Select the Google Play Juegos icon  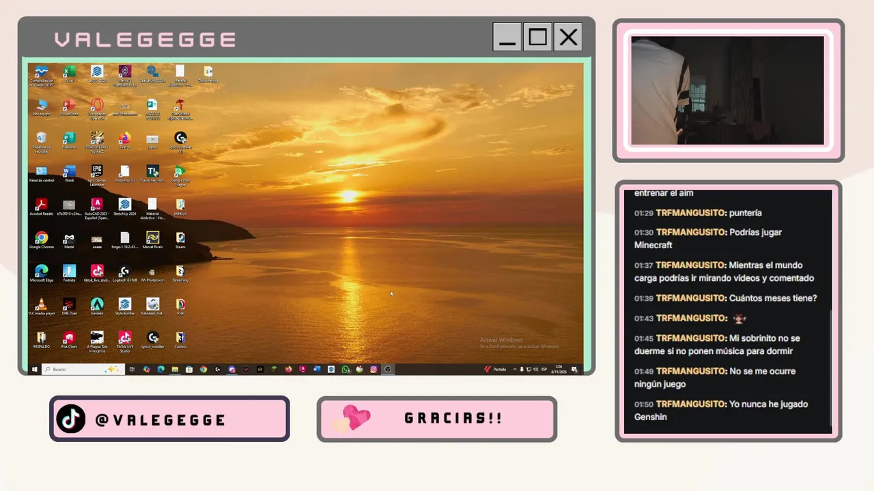(180, 175)
